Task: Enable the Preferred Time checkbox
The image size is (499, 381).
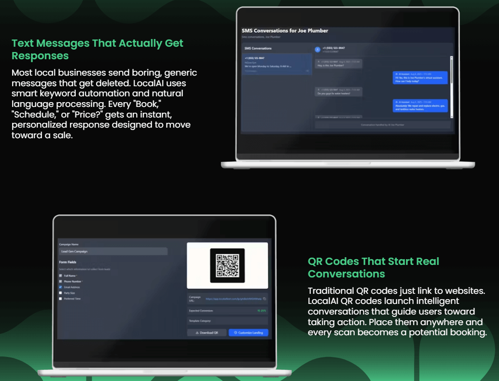Action: (x=60, y=299)
